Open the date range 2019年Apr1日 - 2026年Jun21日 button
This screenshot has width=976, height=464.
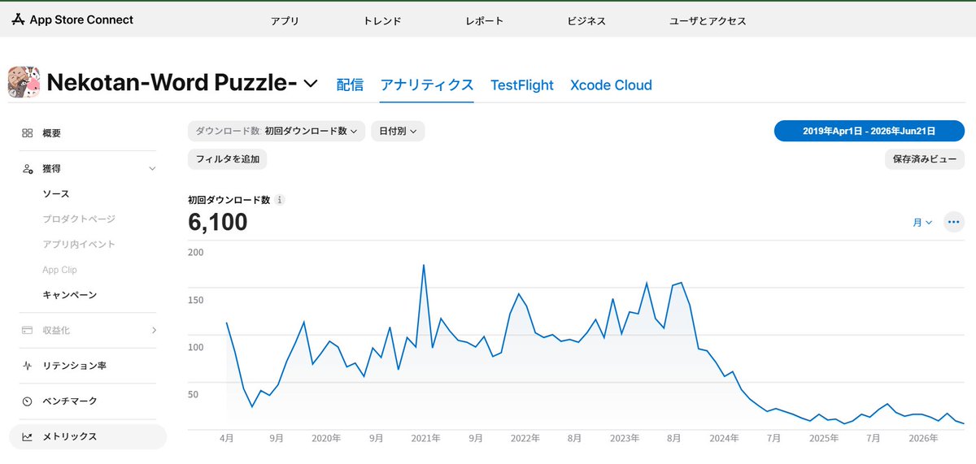coord(869,131)
